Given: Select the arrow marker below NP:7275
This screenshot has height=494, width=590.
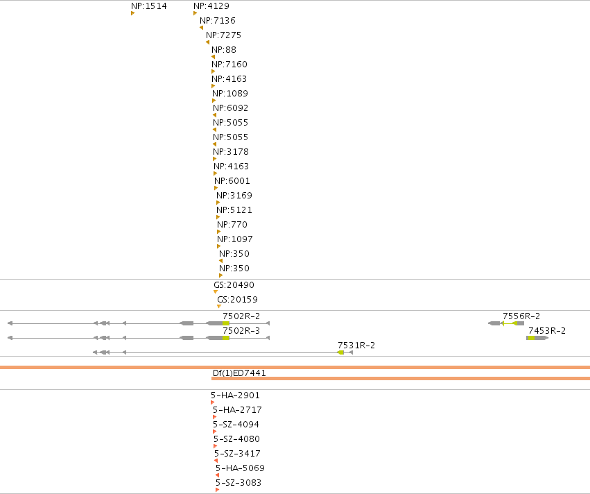Looking at the screenshot, I should tap(207, 42).
